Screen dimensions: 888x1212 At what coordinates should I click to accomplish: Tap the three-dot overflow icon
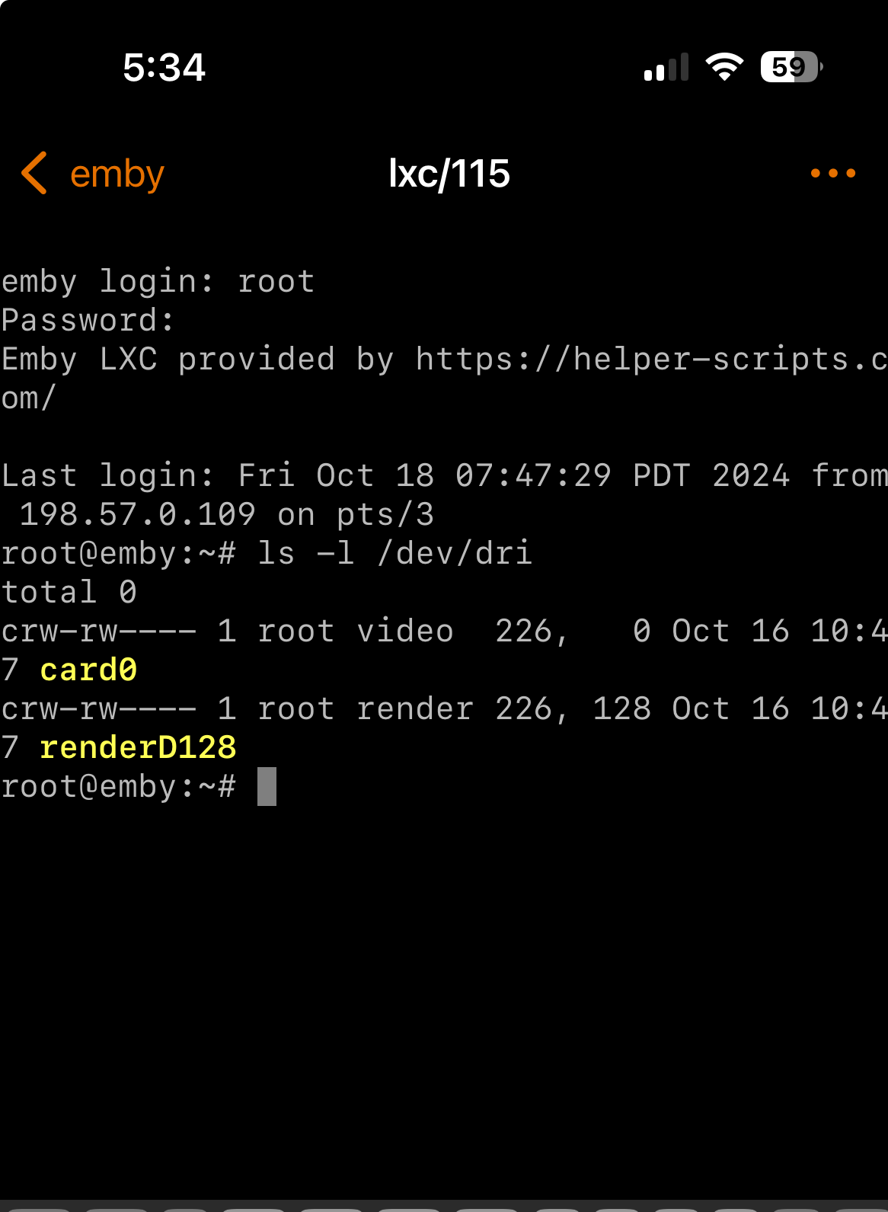832,174
